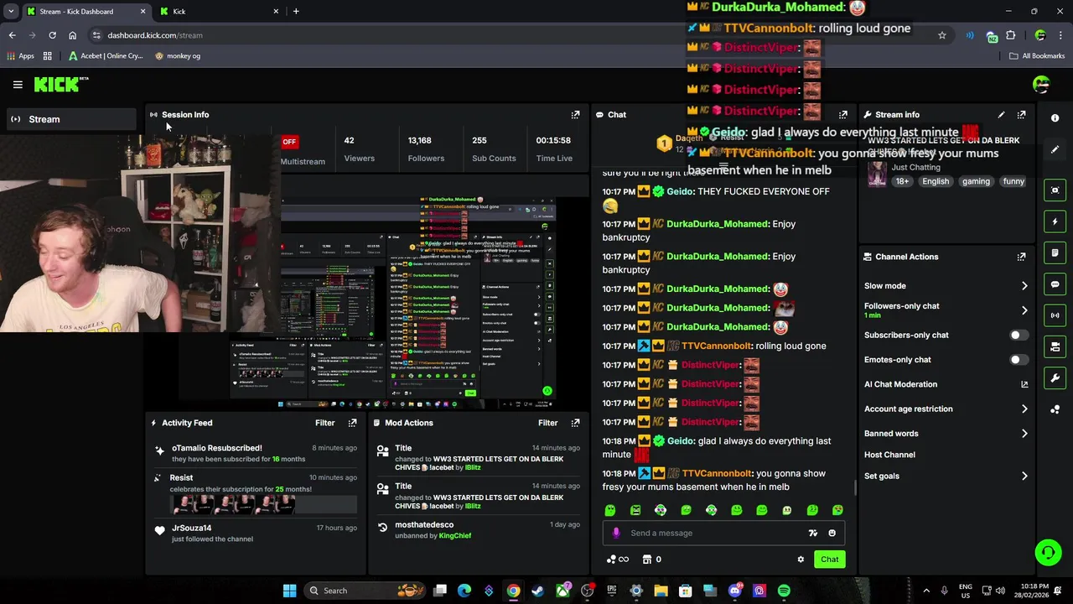Pop out the Activity Feed panel
1073x604 pixels.
[x=352, y=423]
